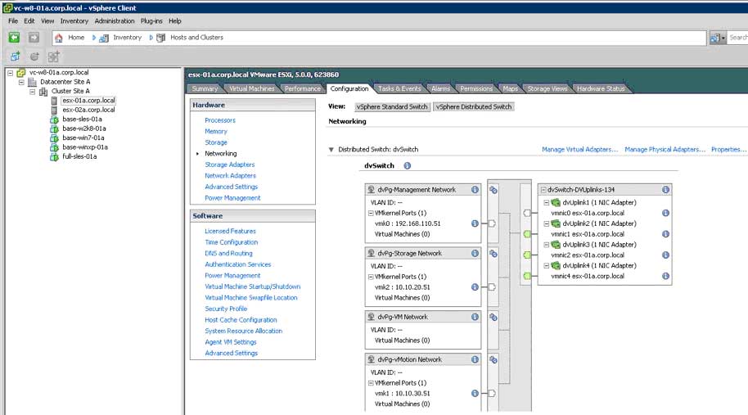Click port icon beside dvPg-vMotion Network

point(493,359)
